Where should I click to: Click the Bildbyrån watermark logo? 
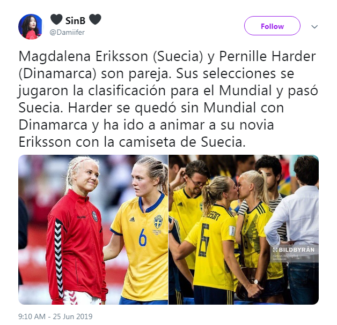coord(294,250)
